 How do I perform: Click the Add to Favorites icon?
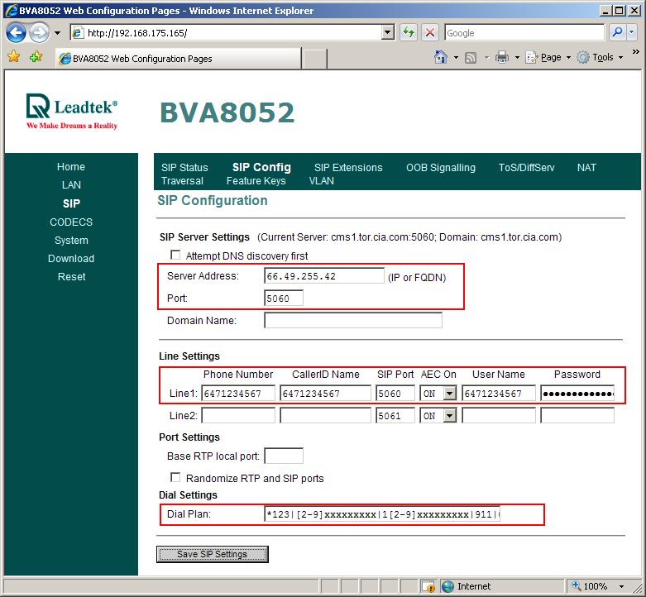pos(36,56)
